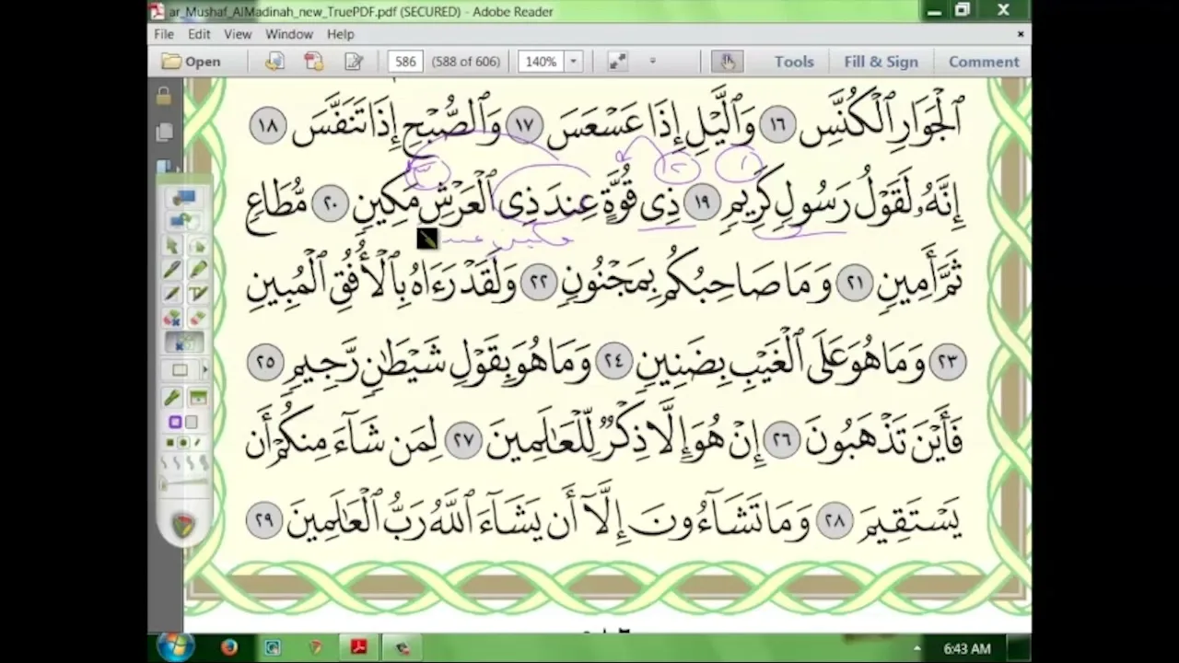Select the arrow pointer tool in palette
Viewport: 1179px width, 663px height.
pyautogui.click(x=172, y=246)
